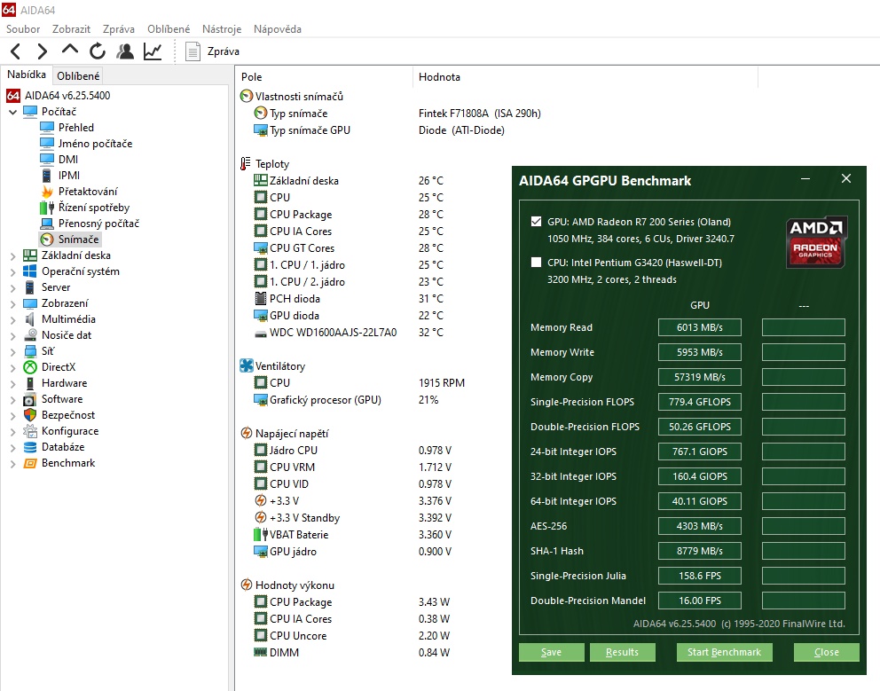Click the forward navigation arrow in toolbar
Screen dimensions: 880x691
coord(42,51)
